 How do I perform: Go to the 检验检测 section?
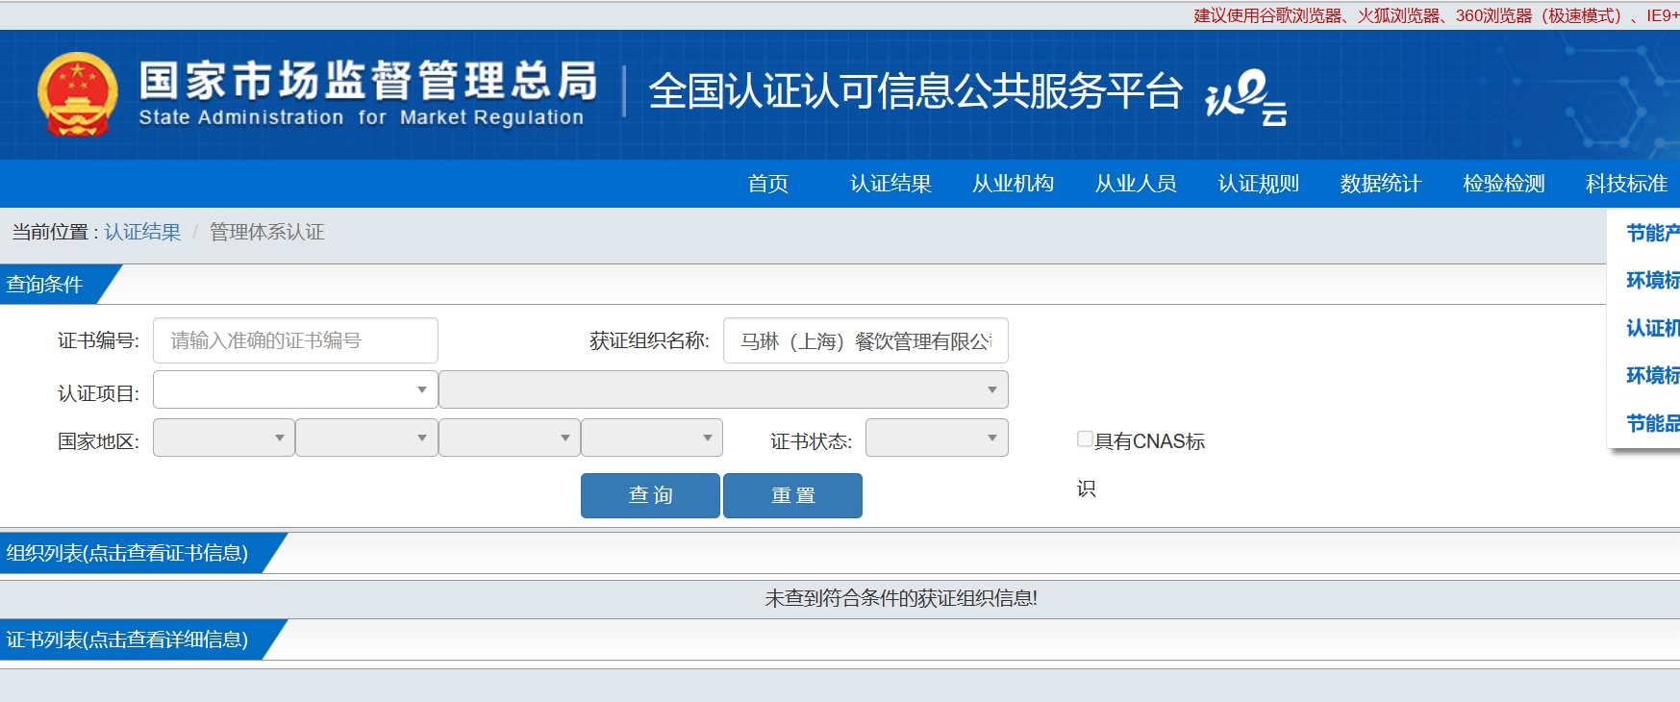click(1503, 184)
